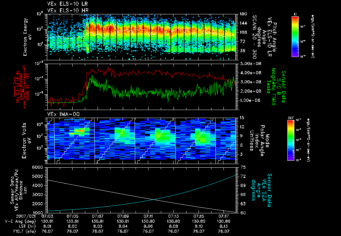Image resolution: width=341 pixels, height=236 pixels.
Task: Select the V-E Ang value 130.80 under 07:17
Action: click(x=224, y=221)
